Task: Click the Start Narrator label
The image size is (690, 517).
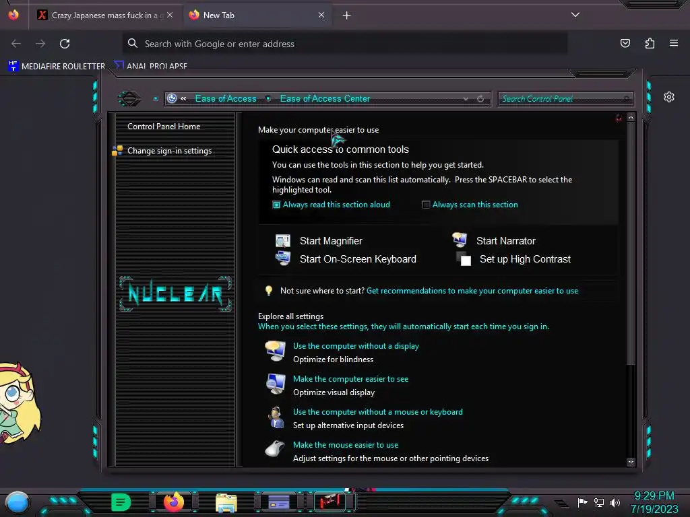Action: [x=505, y=241]
